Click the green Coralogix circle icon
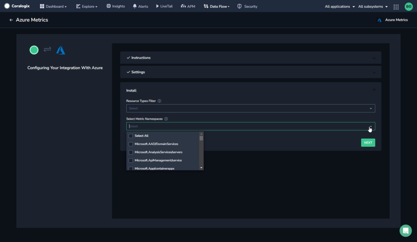Image resolution: width=417 pixels, height=242 pixels. click(34, 50)
